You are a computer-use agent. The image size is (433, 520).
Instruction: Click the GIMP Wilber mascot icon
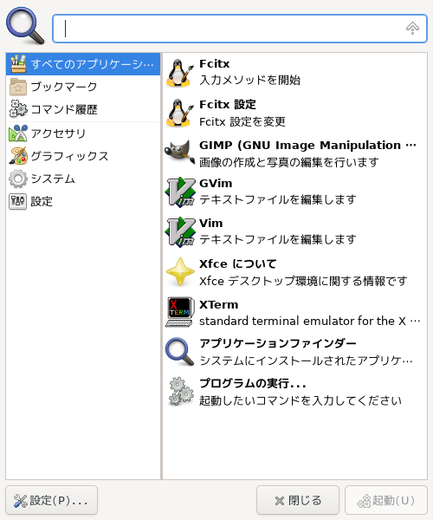pos(179,153)
